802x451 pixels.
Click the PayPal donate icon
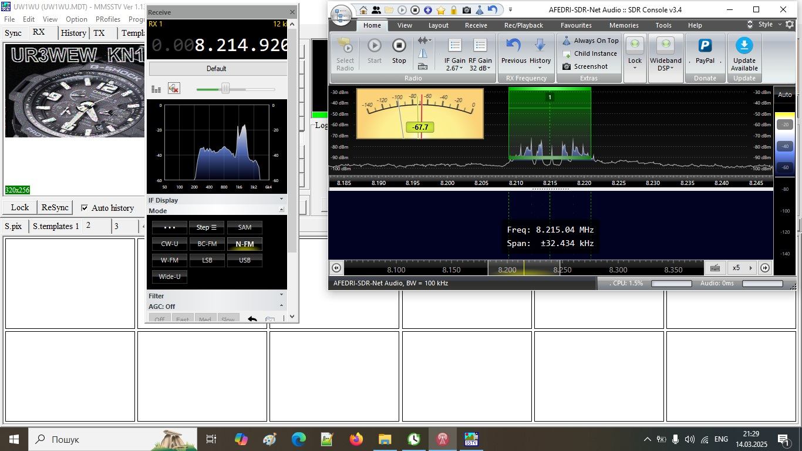705,46
